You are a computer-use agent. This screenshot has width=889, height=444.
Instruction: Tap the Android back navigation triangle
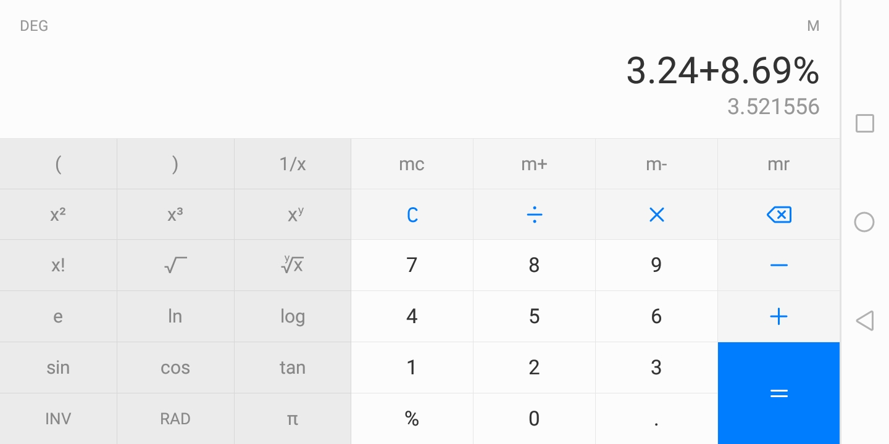(864, 321)
